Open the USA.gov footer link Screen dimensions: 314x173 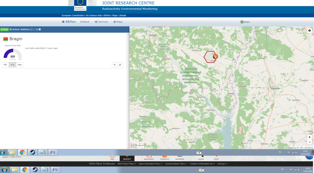coord(222,164)
